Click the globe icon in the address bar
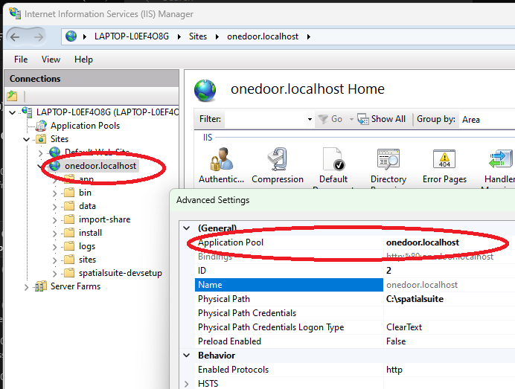The height and width of the screenshot is (389, 515). [x=71, y=36]
